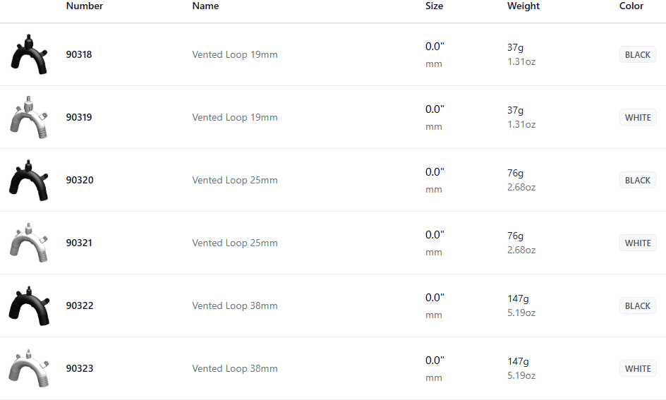
Task: Click the white loop image beside 90321
Action: coord(29,243)
